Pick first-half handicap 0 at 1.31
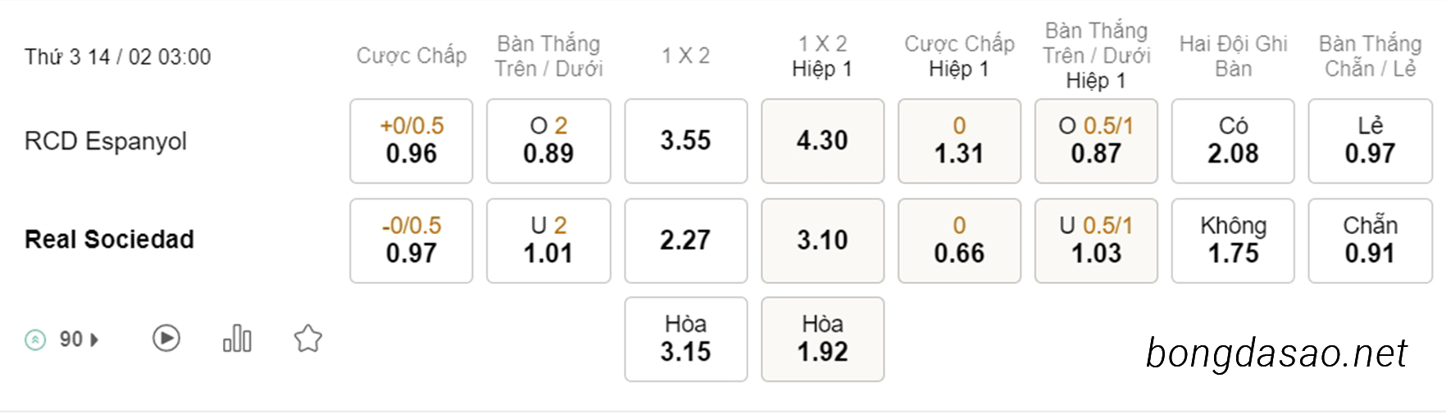 960,141
